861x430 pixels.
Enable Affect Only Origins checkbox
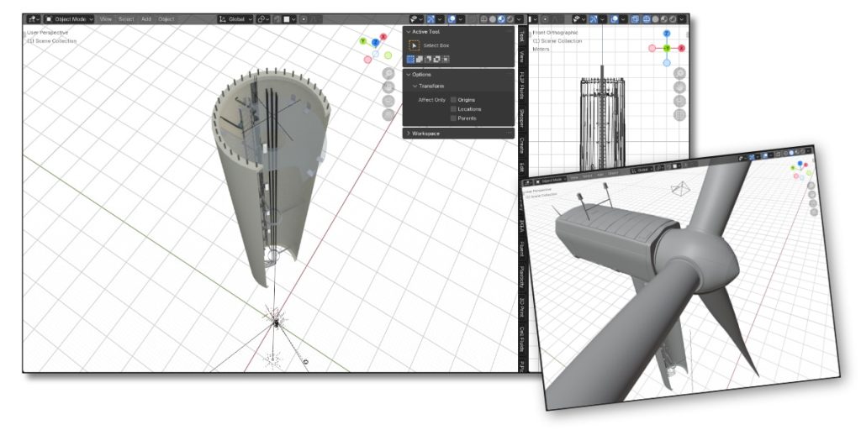point(453,100)
